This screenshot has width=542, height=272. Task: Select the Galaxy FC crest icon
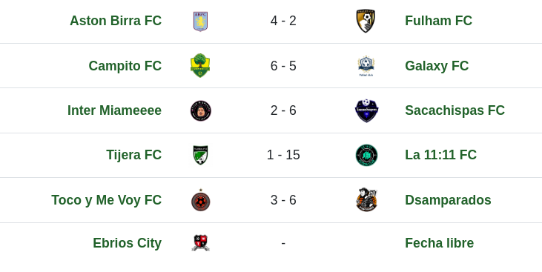[x=366, y=66]
